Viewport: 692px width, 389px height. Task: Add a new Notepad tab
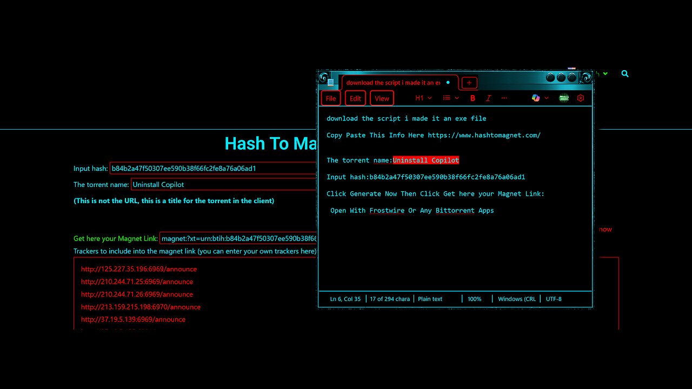[x=469, y=83]
